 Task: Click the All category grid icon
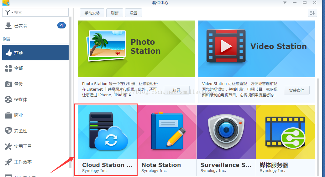click(x=8, y=68)
